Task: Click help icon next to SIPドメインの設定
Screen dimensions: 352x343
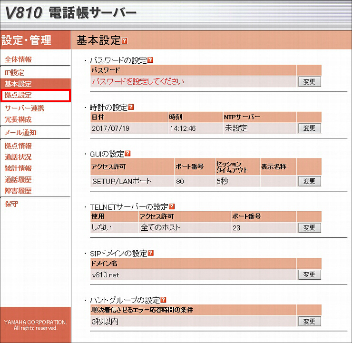Action: coord(151,253)
